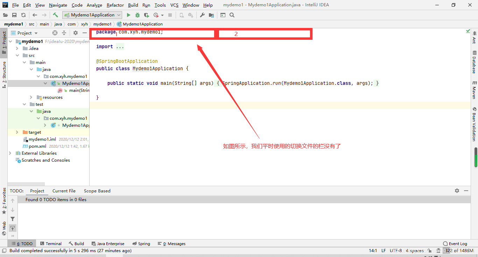Toggle tool window bars via bottom-left square
This screenshot has width=478, height=257.
(5, 250)
